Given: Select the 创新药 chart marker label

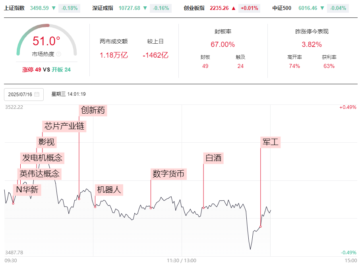Looking at the screenshot, I should [93, 110].
